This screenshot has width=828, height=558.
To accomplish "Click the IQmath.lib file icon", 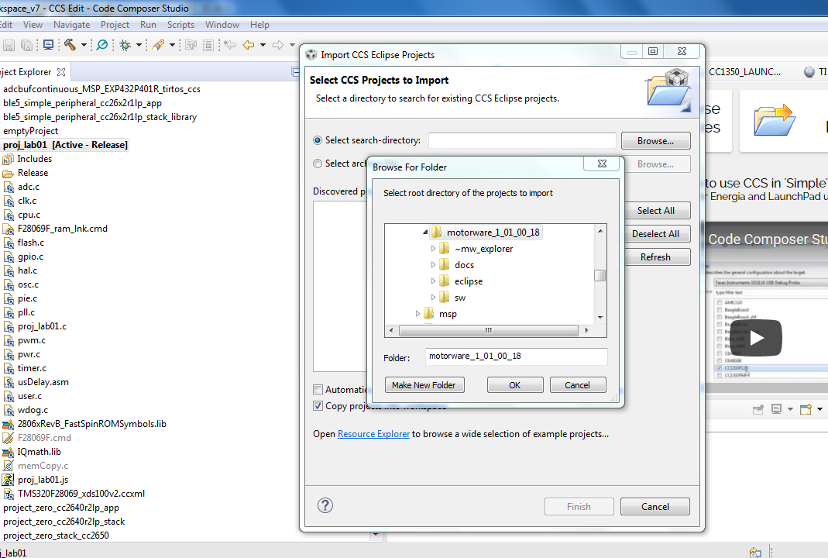I will [9, 453].
